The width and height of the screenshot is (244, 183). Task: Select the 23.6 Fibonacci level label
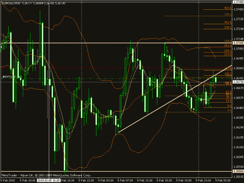[x=229, y=101]
